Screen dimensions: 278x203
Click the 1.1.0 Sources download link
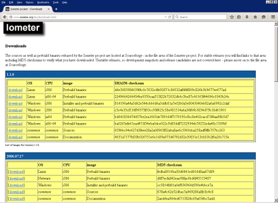click(15, 130)
